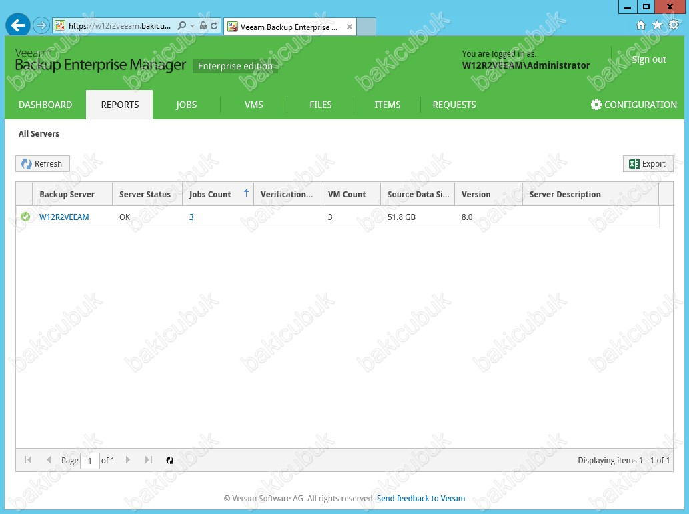The image size is (689, 514).
Task: Click the green status icon for W12R2VEEAM
Action: click(x=25, y=217)
